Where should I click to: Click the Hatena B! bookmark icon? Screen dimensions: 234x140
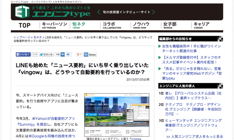(x=63, y=54)
